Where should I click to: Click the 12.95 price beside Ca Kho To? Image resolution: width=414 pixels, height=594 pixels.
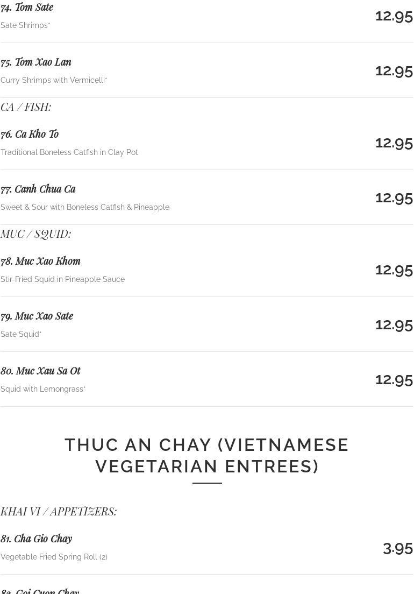(394, 142)
